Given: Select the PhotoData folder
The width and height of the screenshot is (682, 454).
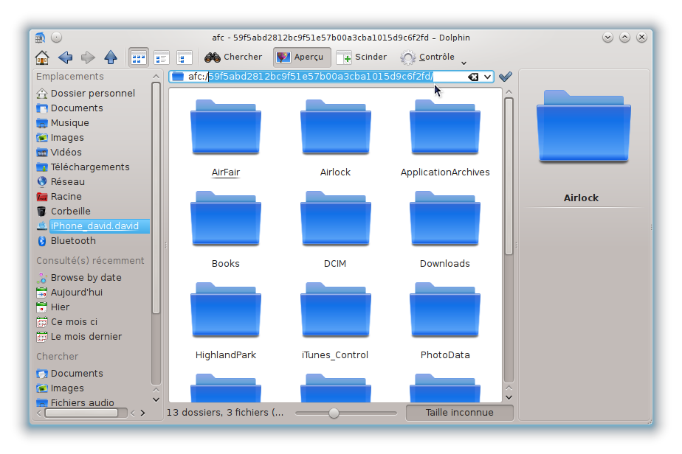Looking at the screenshot, I should [x=445, y=321].
